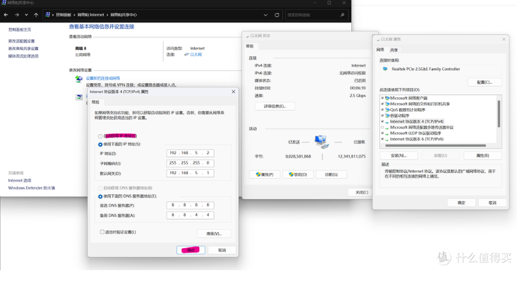Open recent locations chevron beside forward arrow
Viewport: 518px width, 283px height.
pos(26,15)
